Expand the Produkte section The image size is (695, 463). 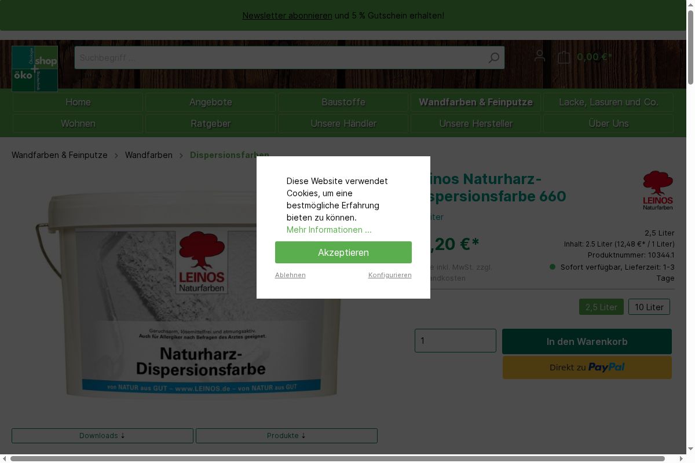[x=286, y=435]
